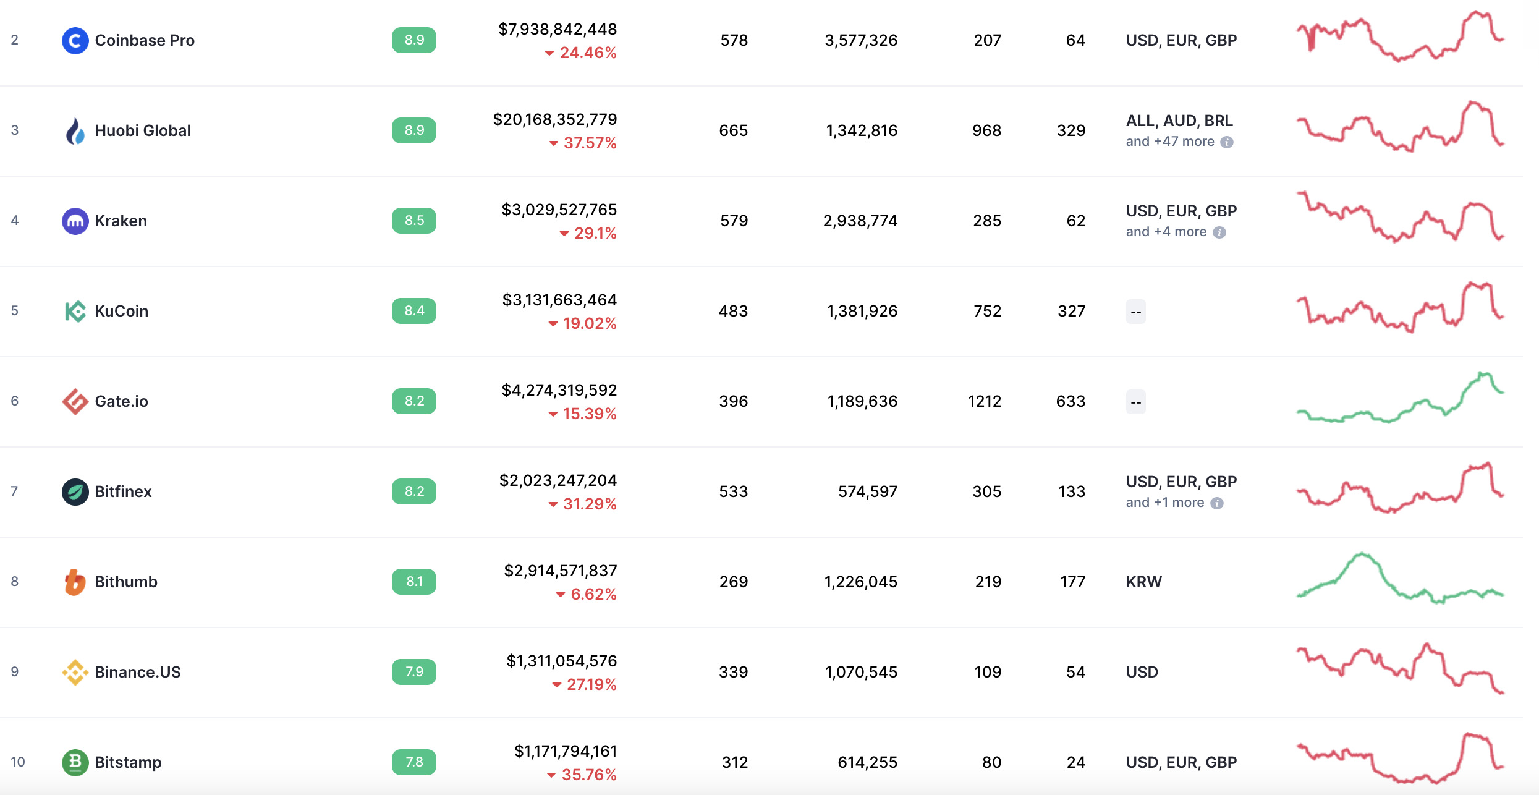Open the Kraken exchange link
Image resolution: width=1539 pixels, height=795 pixels.
pyautogui.click(x=121, y=221)
